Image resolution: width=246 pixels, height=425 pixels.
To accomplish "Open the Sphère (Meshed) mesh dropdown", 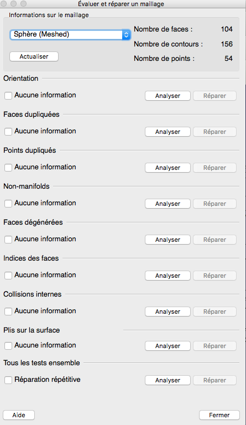I will coord(70,34).
